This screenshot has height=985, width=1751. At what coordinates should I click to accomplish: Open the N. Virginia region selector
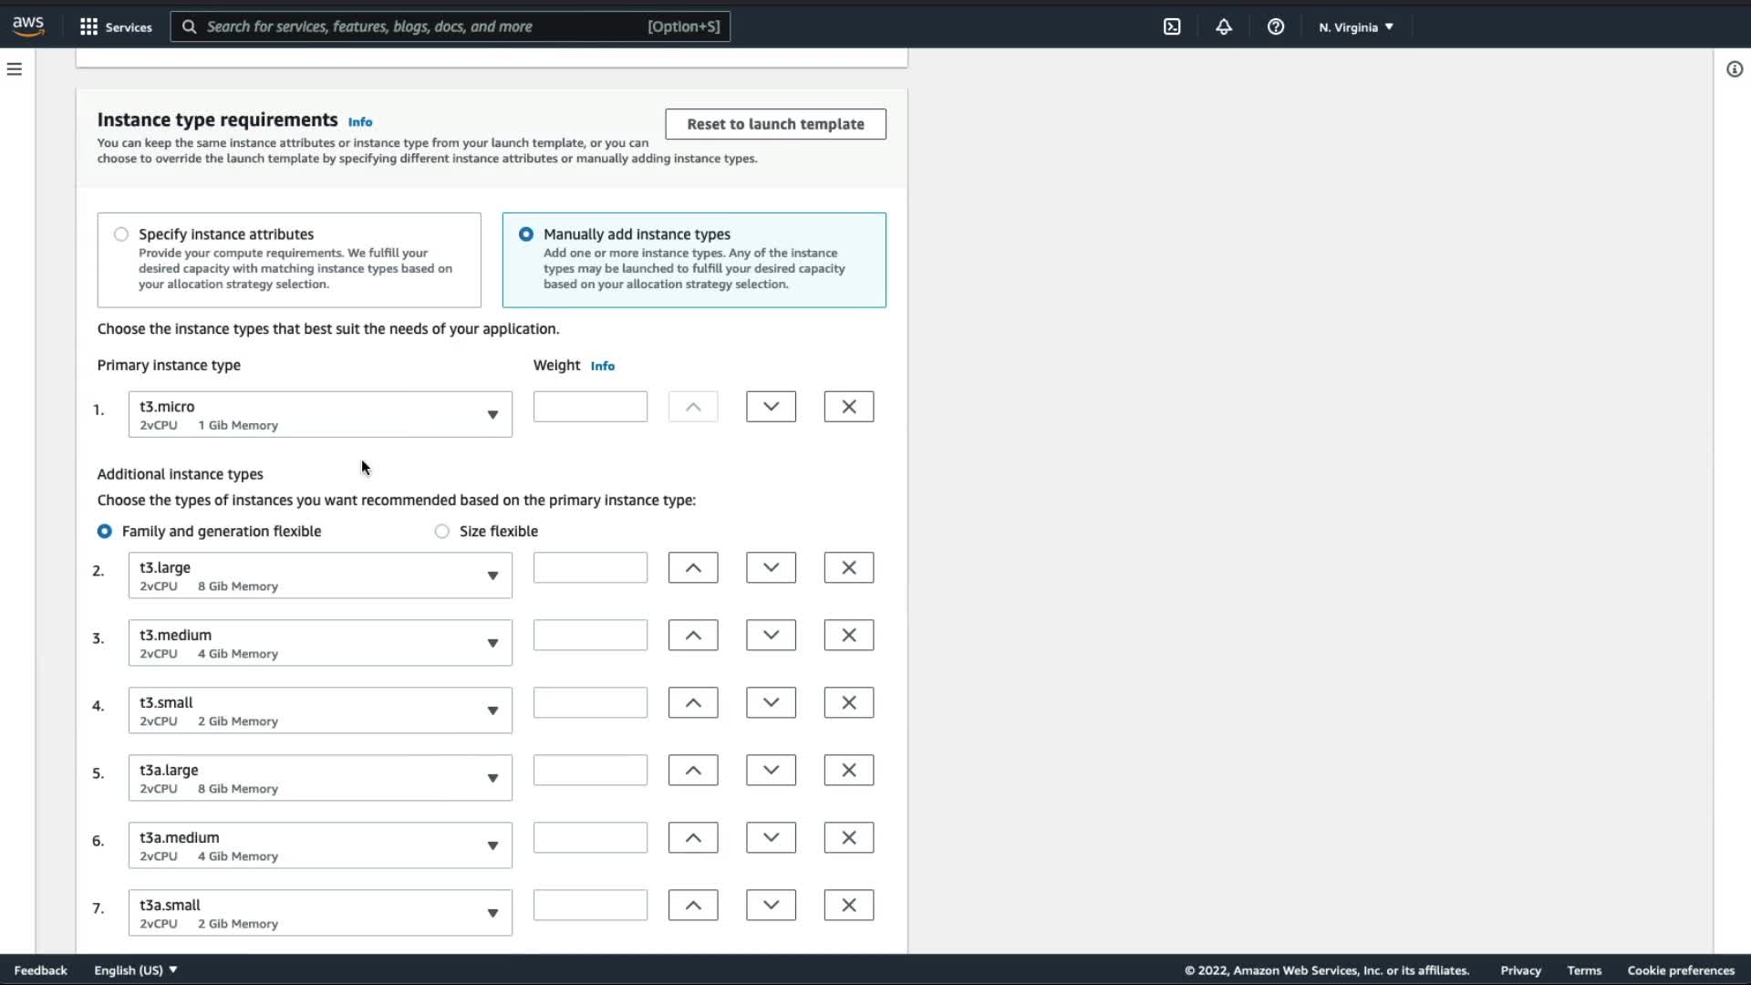[1355, 27]
